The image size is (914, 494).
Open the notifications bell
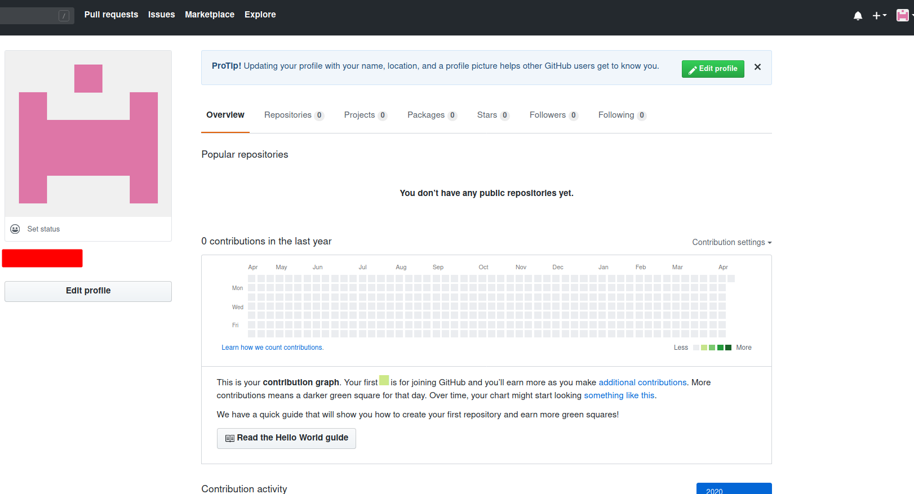tap(858, 16)
